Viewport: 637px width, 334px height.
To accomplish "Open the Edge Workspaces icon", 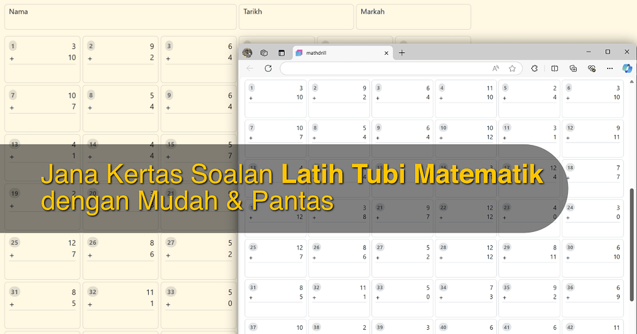I will [x=264, y=53].
